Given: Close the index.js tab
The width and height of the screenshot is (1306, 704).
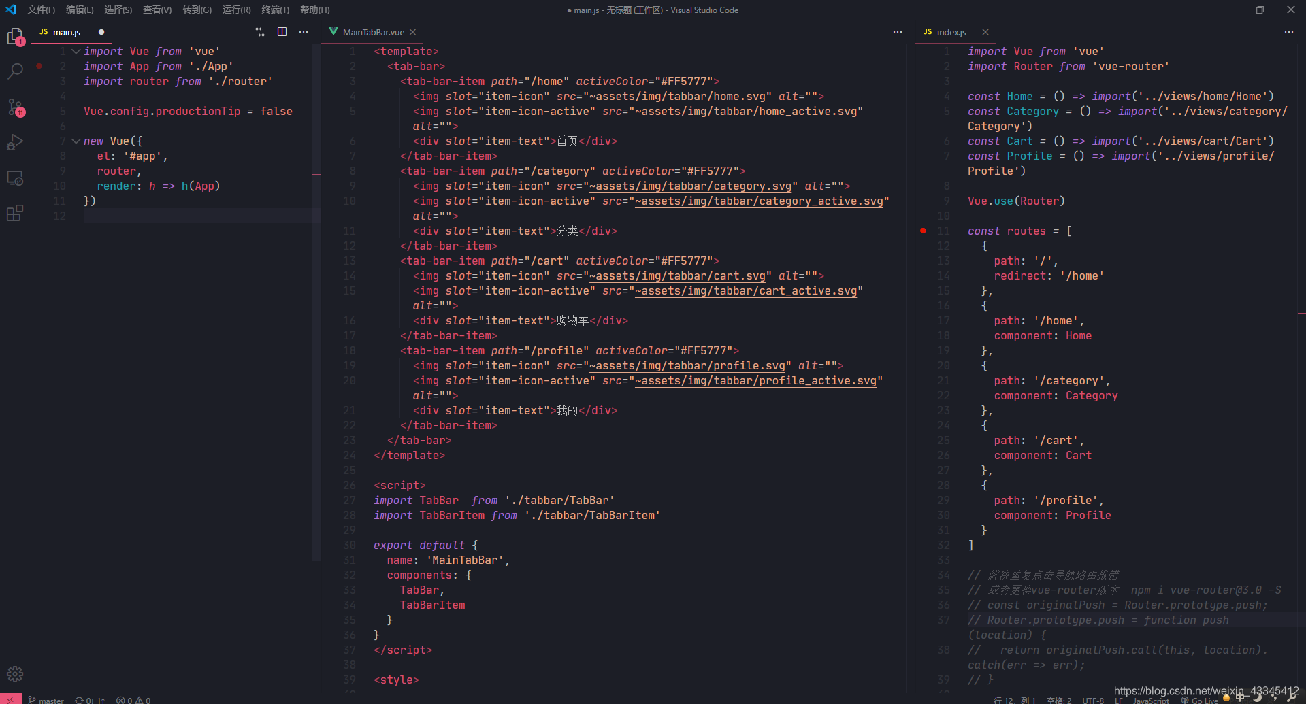Looking at the screenshot, I should [x=985, y=32].
